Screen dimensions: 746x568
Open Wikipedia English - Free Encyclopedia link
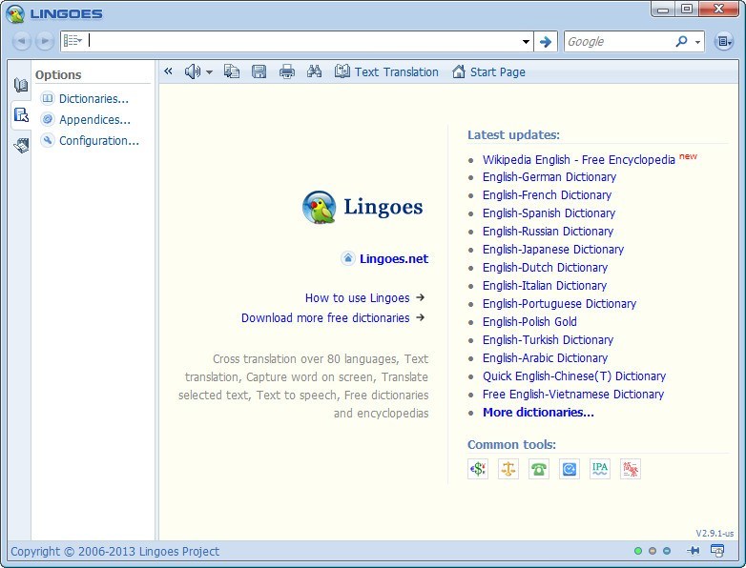pos(578,159)
